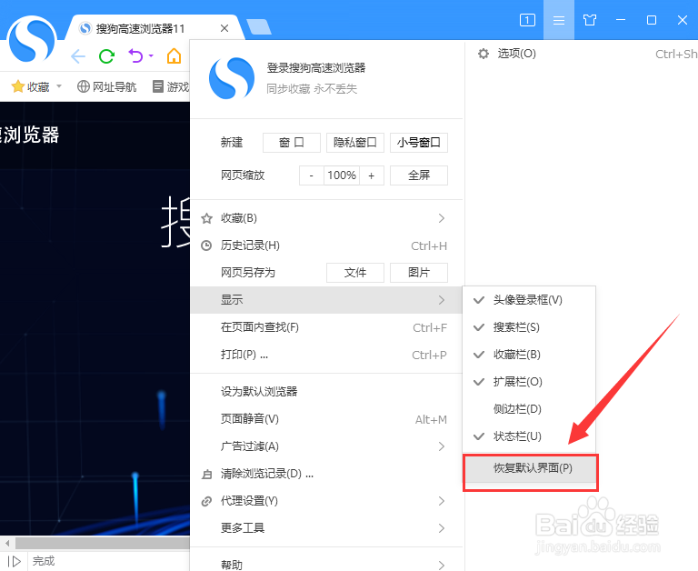The height and width of the screenshot is (571, 698).
Task: Open the undo closed-pages dropdown arrow
Action: tap(151, 55)
